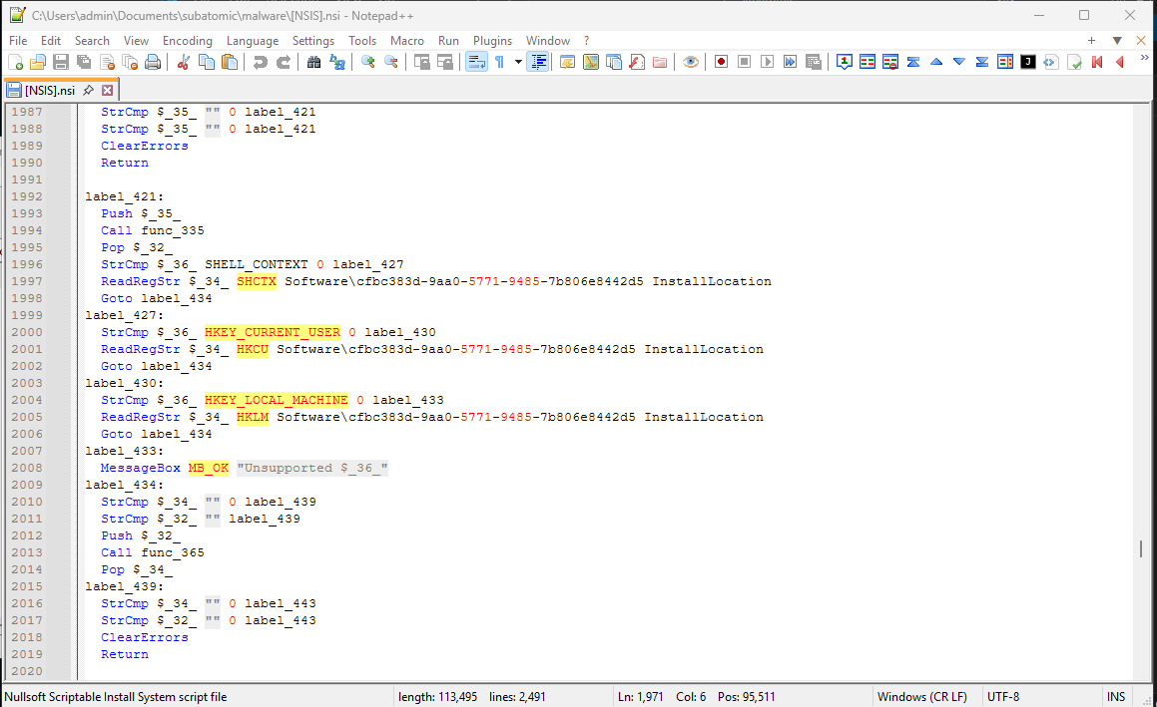The height and width of the screenshot is (707, 1157).
Task: Close the current document via toolbar icon
Action: [107, 62]
